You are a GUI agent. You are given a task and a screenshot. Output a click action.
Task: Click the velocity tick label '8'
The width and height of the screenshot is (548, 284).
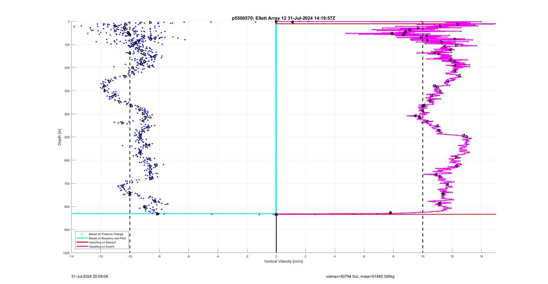click(393, 257)
